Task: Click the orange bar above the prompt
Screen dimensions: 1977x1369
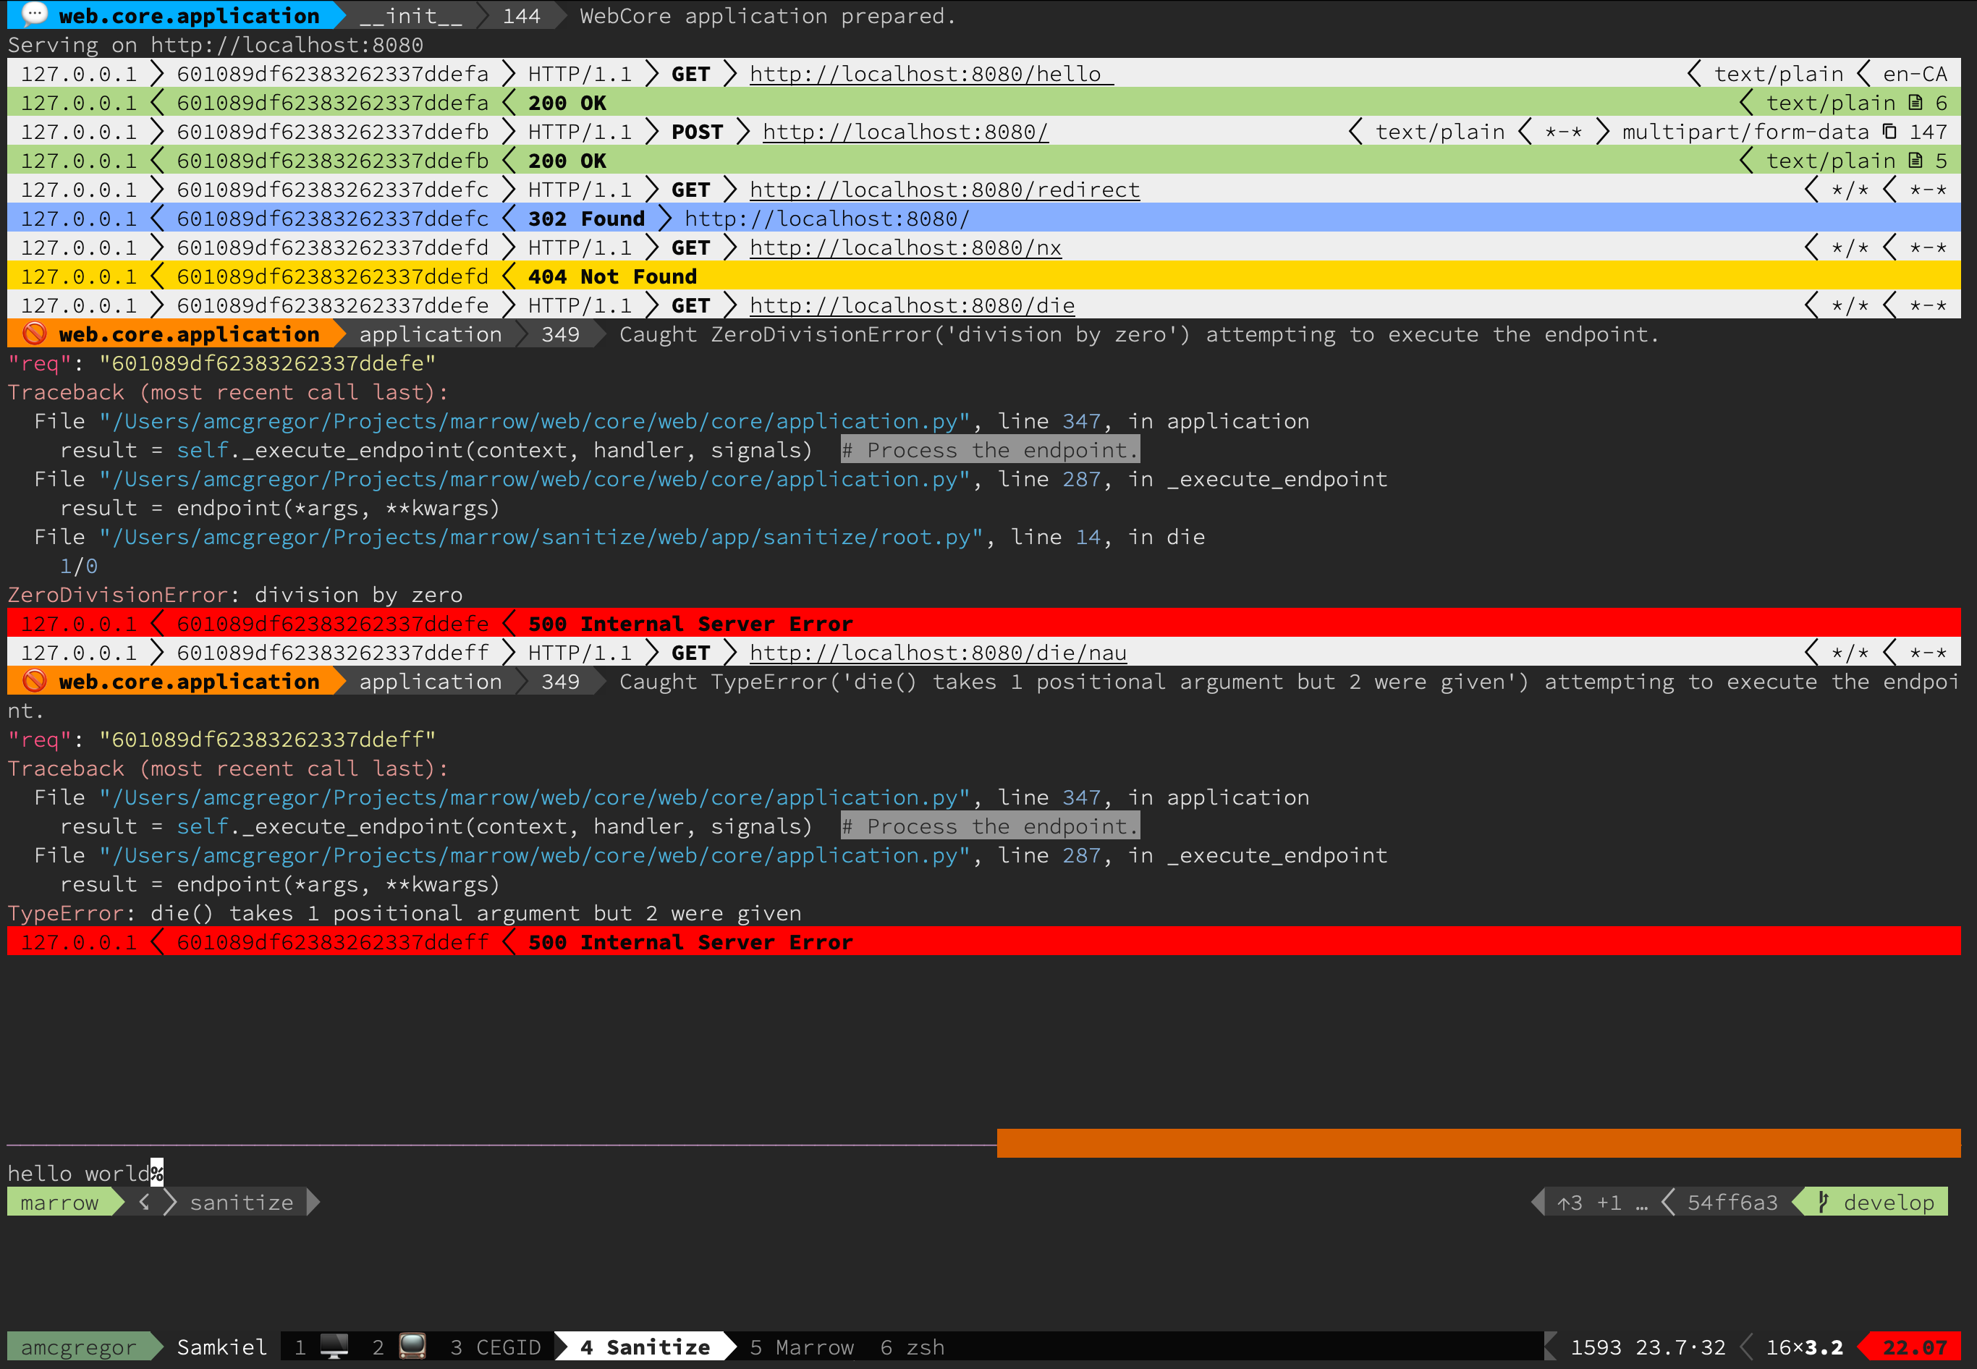Action: (x=1478, y=1143)
